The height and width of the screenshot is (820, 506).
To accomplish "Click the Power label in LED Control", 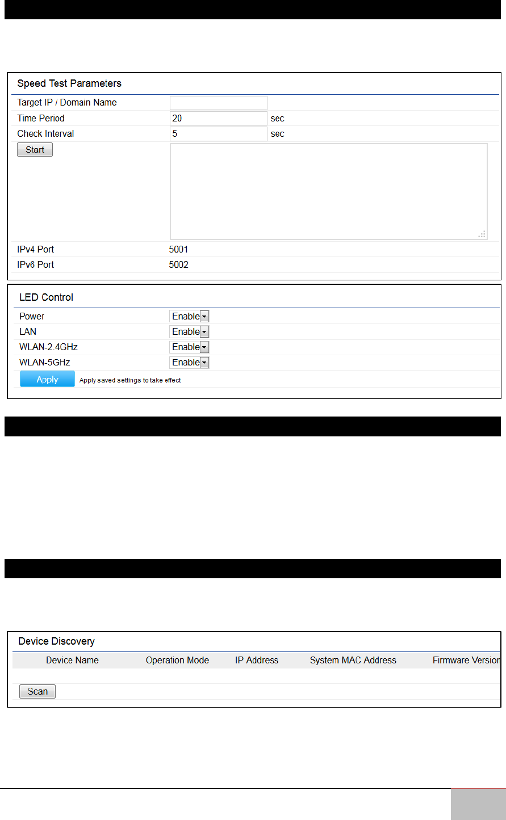I will pyautogui.click(x=32, y=316).
